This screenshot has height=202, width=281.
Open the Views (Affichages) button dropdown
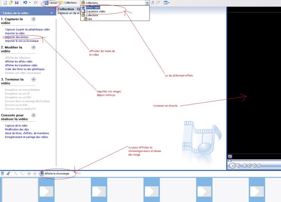pyautogui.click(x=166, y=3)
